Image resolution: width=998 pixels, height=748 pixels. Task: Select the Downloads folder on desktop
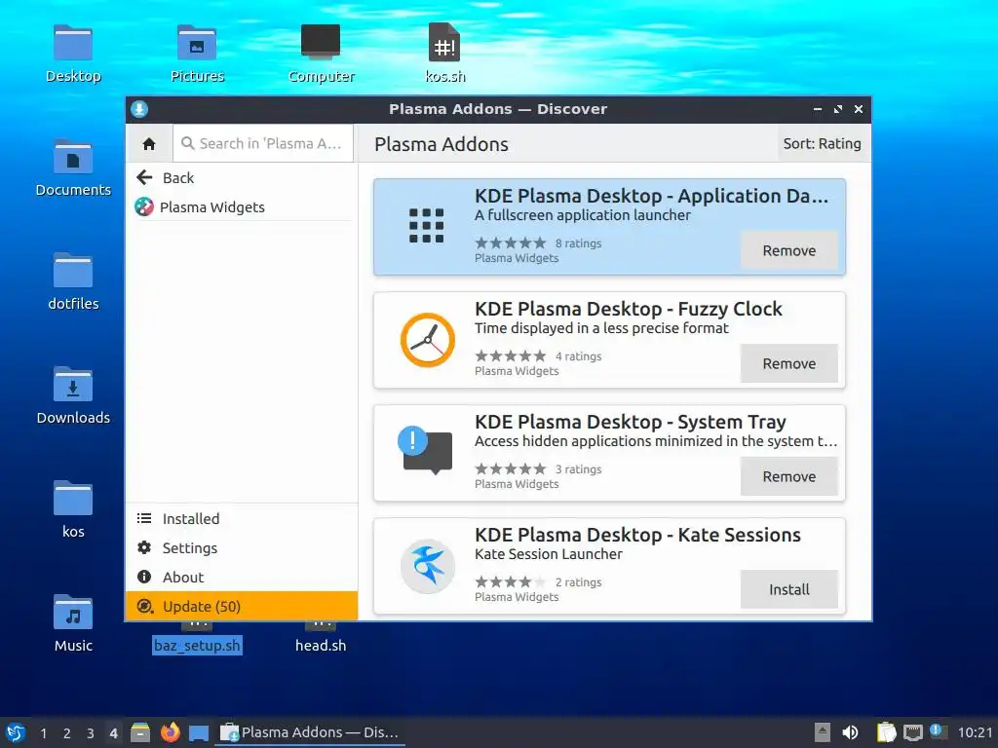tap(73, 385)
